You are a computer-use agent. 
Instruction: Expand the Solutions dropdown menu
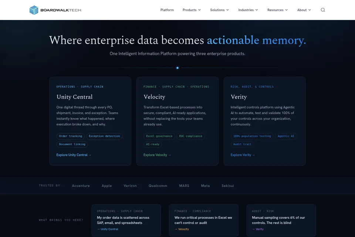coord(219,10)
